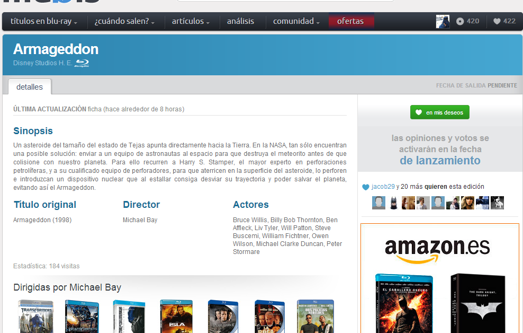523x333 pixels.
Task: Click 'Armageddon (1998)' original title text
Action: tap(42, 220)
